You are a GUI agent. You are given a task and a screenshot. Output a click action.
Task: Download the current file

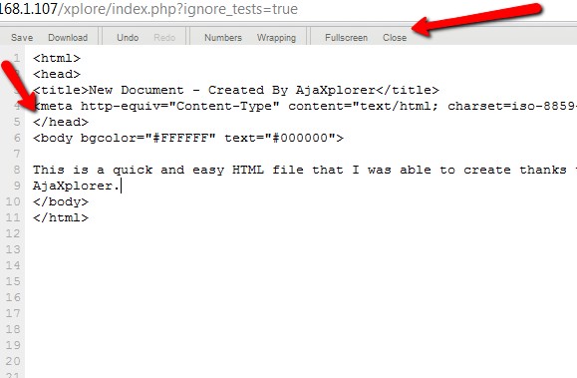click(x=68, y=38)
